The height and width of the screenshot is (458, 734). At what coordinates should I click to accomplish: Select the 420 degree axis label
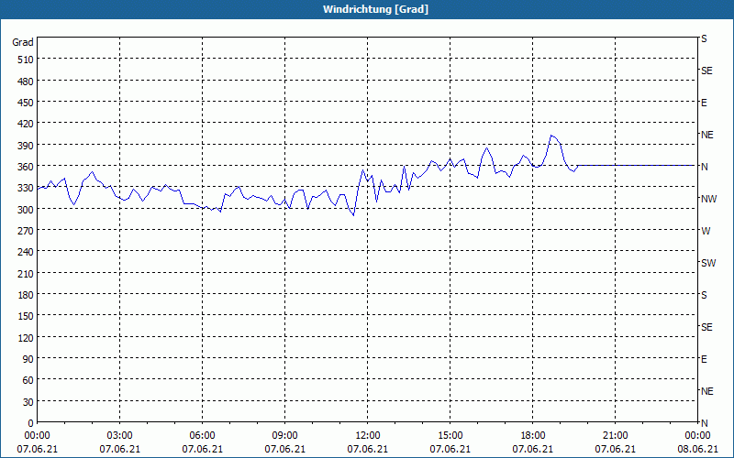point(26,124)
